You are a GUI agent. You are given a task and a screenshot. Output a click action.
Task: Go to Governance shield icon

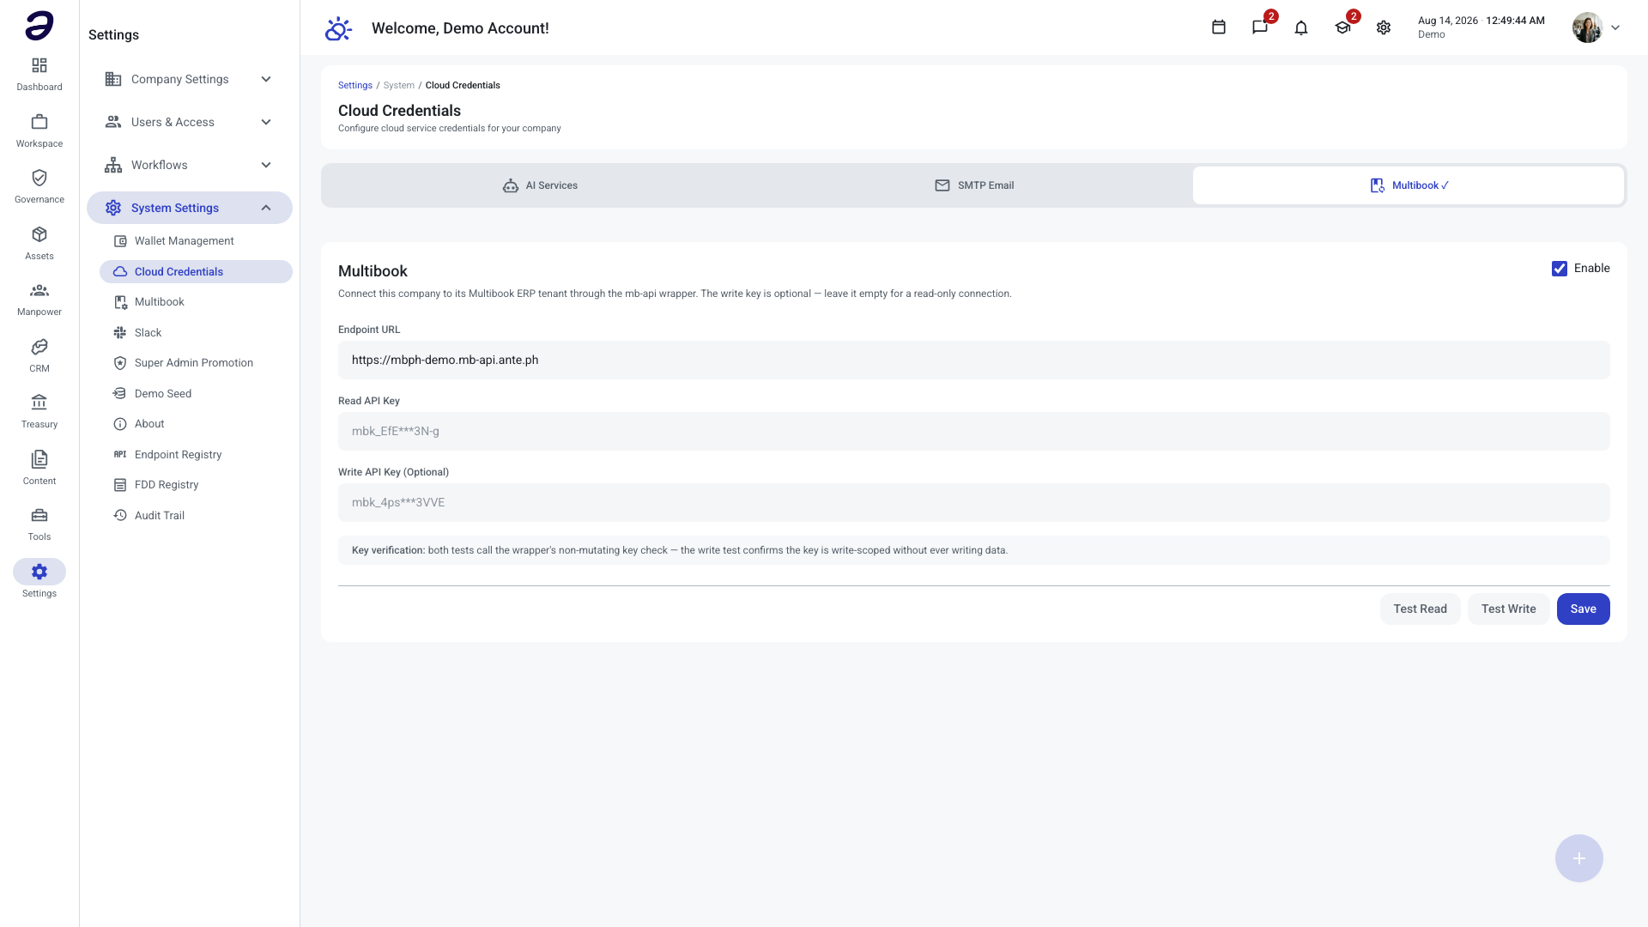click(39, 178)
